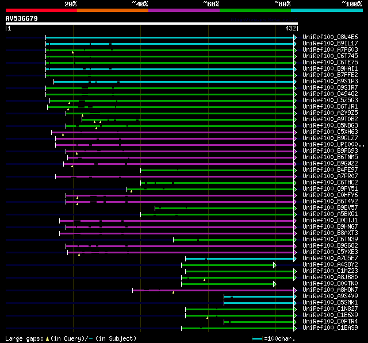Select the UniRef100_B9GWZ2 entry
The width and height of the screenshot is (368, 343).
pos(330,164)
